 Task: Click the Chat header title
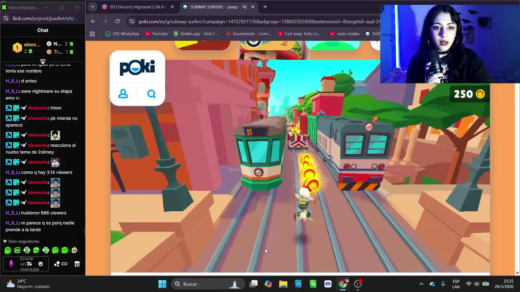(43, 30)
